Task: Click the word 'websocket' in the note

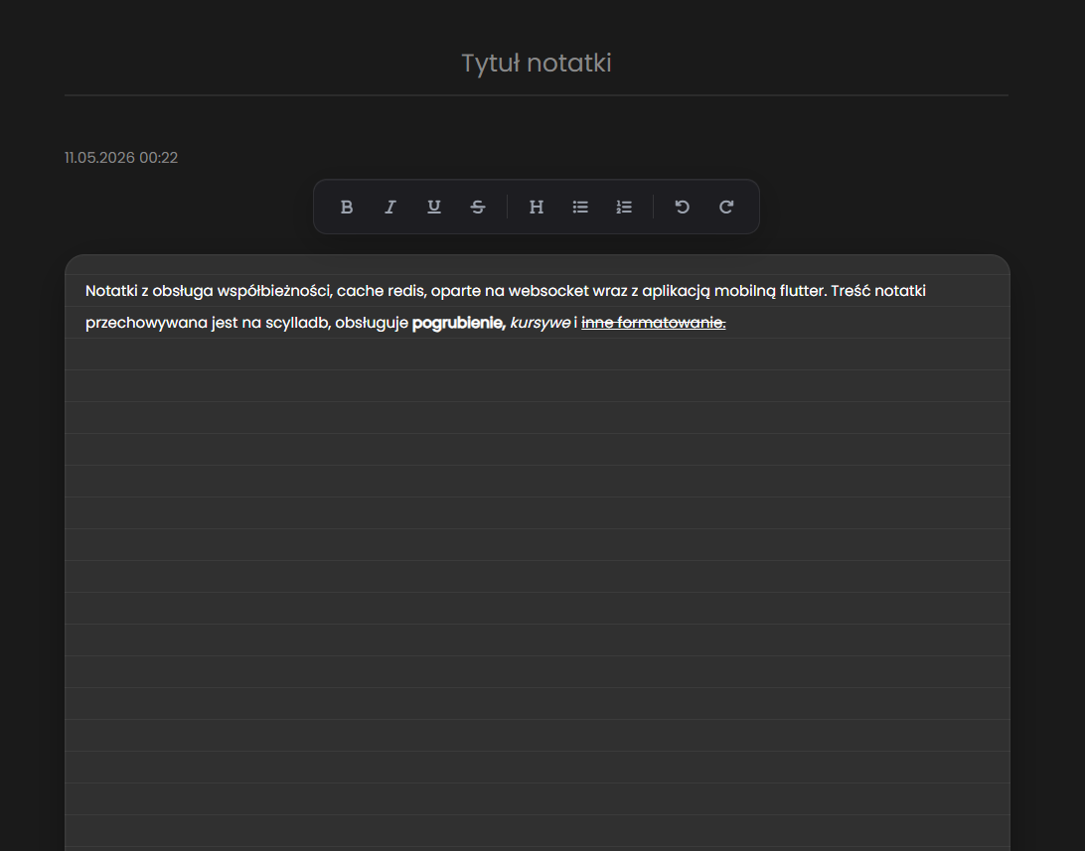Action: click(x=548, y=291)
